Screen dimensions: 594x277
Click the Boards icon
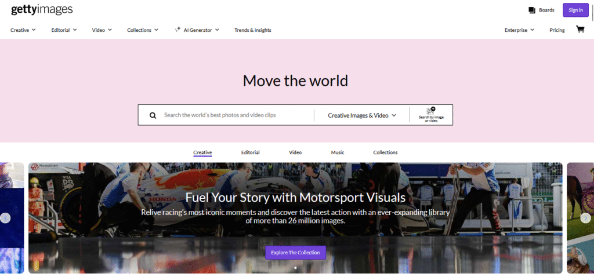pyautogui.click(x=532, y=10)
